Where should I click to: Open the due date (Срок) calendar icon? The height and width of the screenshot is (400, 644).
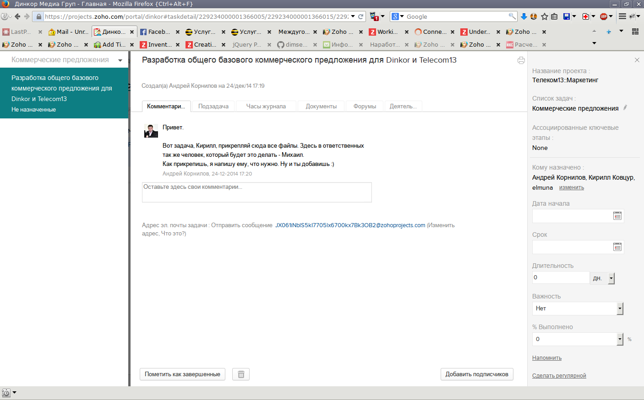617,247
